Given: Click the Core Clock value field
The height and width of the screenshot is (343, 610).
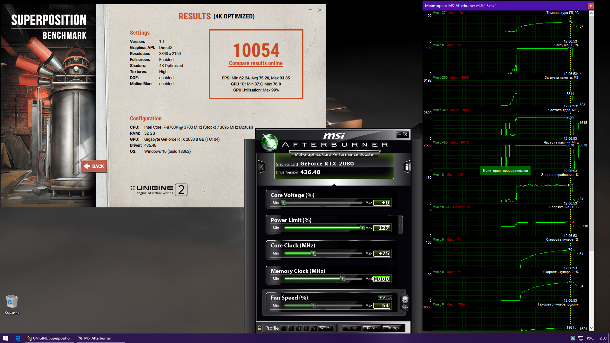Looking at the screenshot, I should 382,253.
